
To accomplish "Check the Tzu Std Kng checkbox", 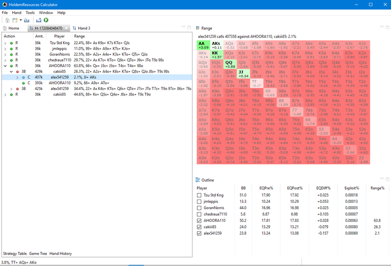I will point(199,195).
